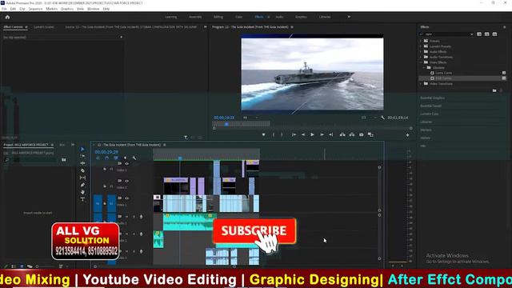Click the Accelerated Effects filter icon

479,34
